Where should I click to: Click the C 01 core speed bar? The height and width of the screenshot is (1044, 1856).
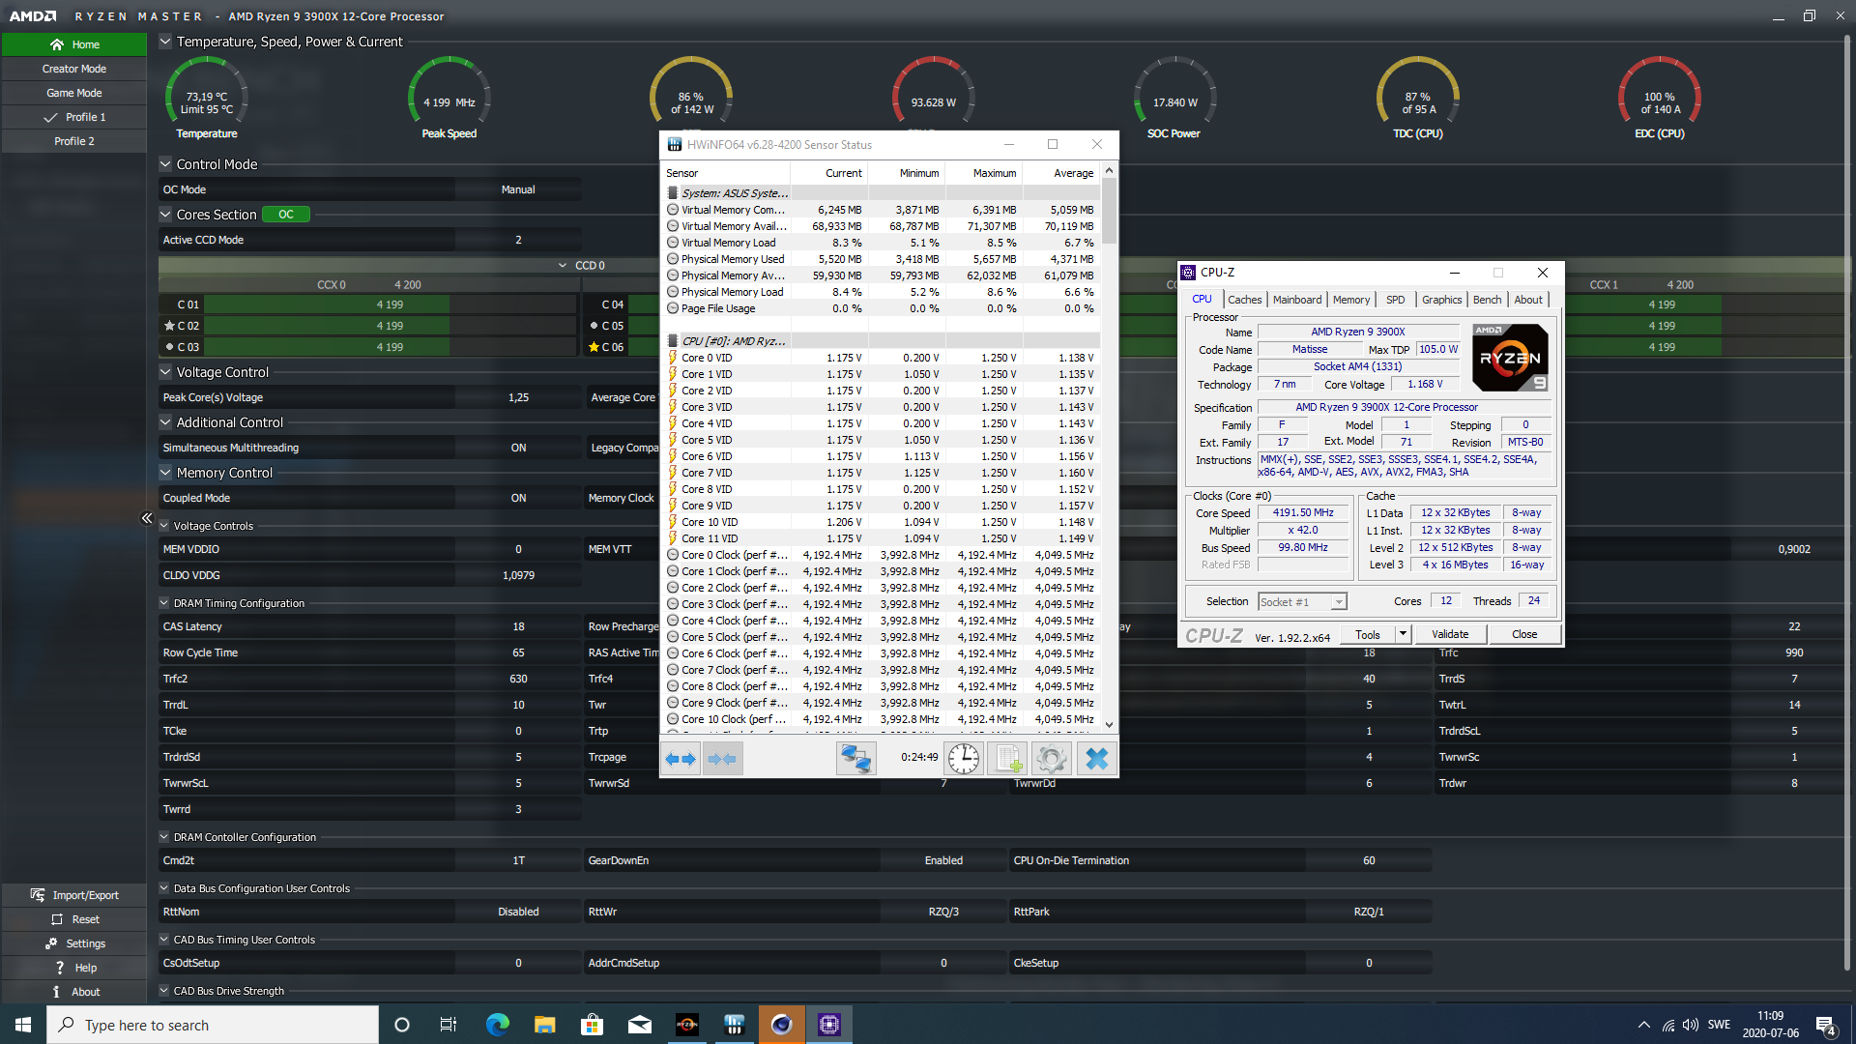[391, 304]
